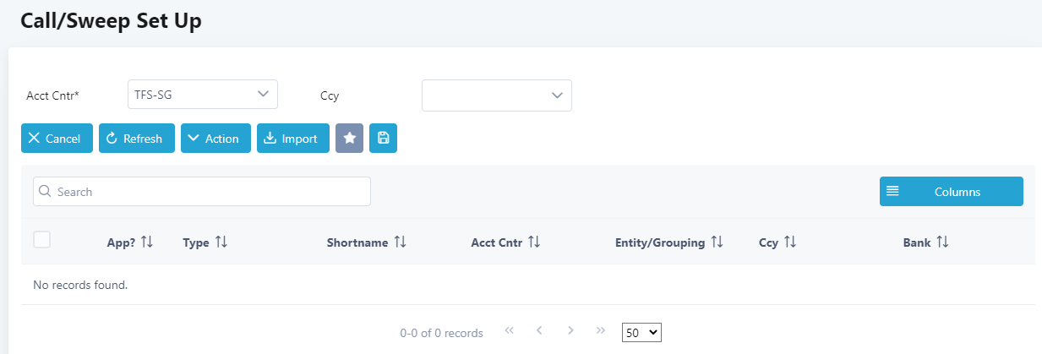Open the page size 50 dropdown

point(641,333)
